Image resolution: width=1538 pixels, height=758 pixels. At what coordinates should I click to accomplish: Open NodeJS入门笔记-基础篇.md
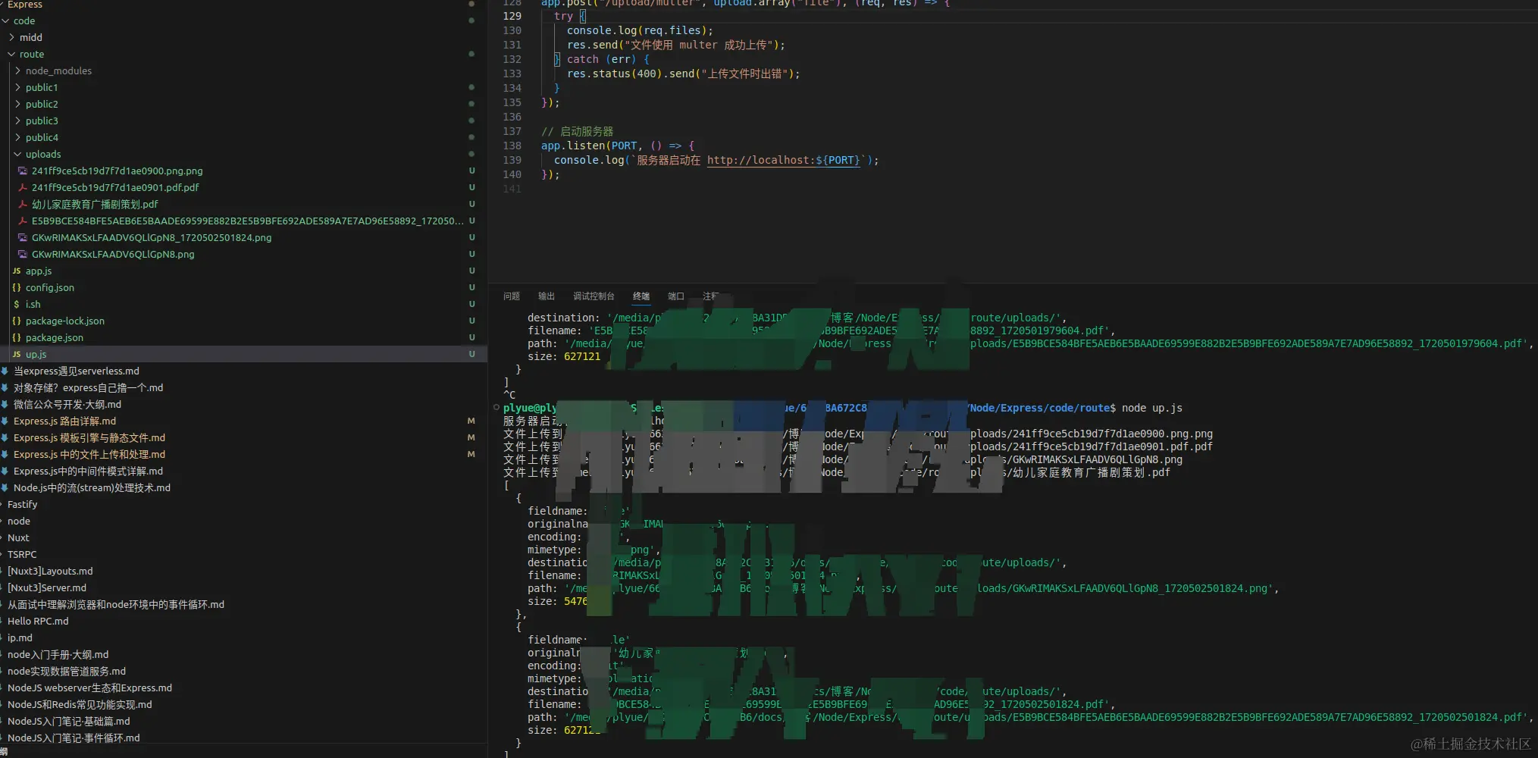coord(69,722)
